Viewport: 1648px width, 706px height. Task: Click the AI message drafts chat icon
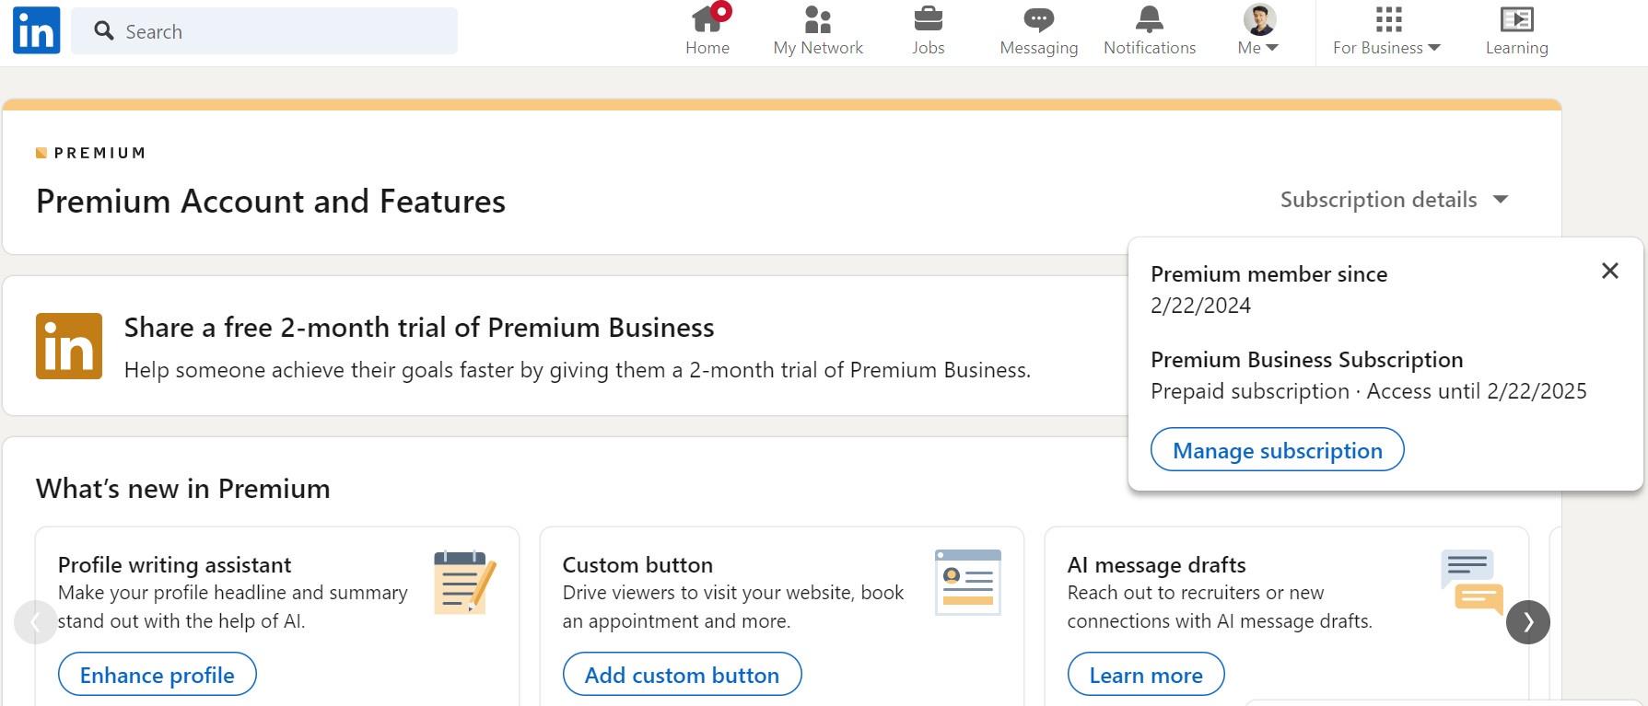tap(1472, 582)
